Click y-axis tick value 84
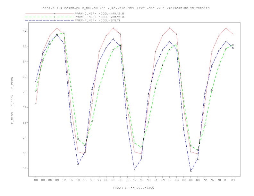Viewport: 254px width, 196px height. coord(24,61)
